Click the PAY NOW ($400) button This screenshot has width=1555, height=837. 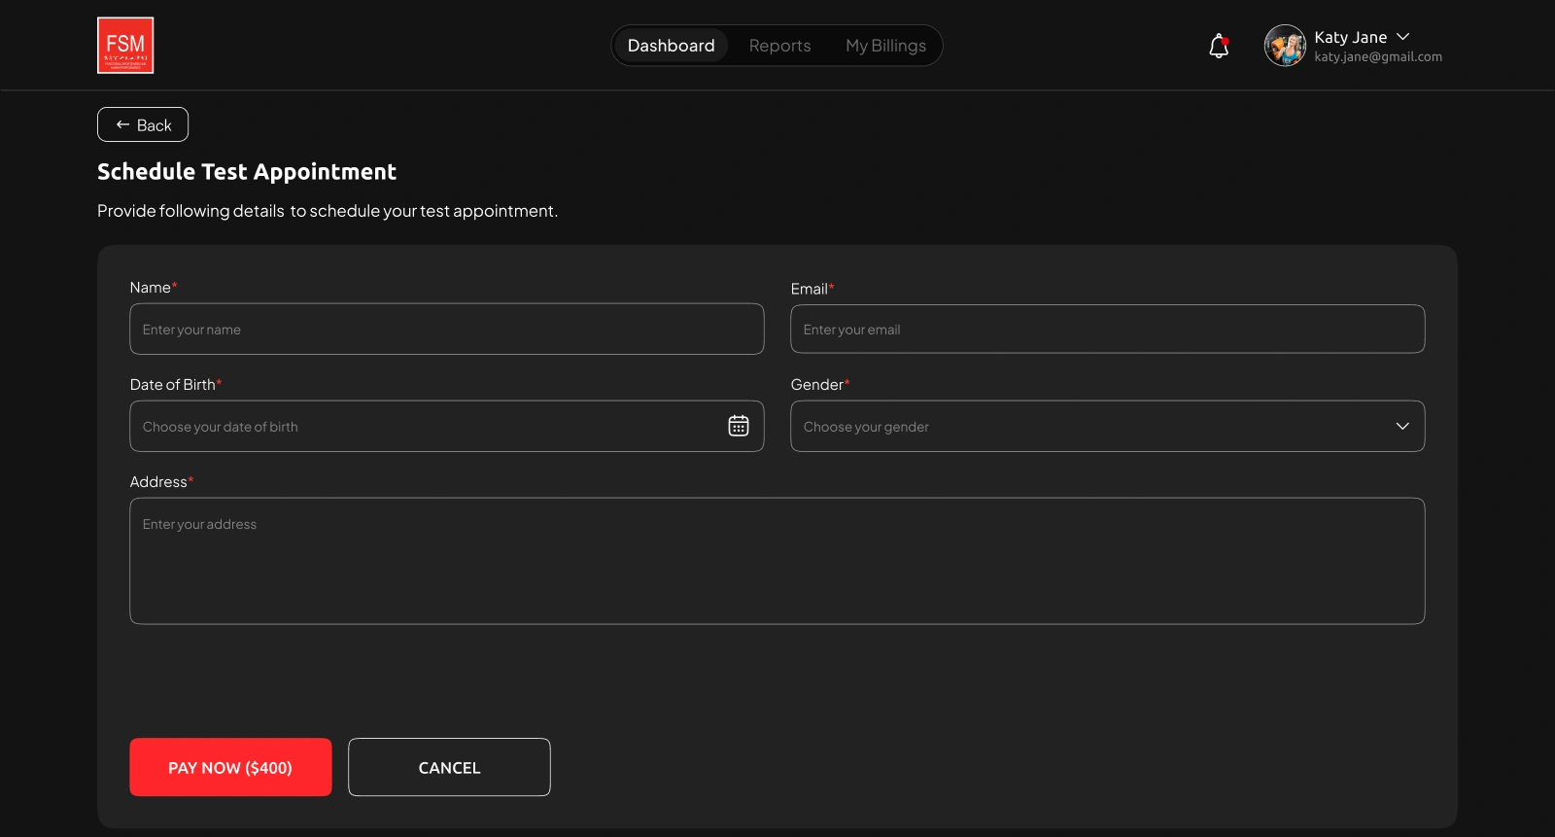[x=230, y=767]
